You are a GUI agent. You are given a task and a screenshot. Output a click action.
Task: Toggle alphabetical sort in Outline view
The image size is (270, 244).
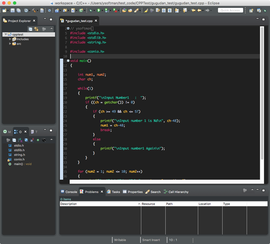pos(20,140)
